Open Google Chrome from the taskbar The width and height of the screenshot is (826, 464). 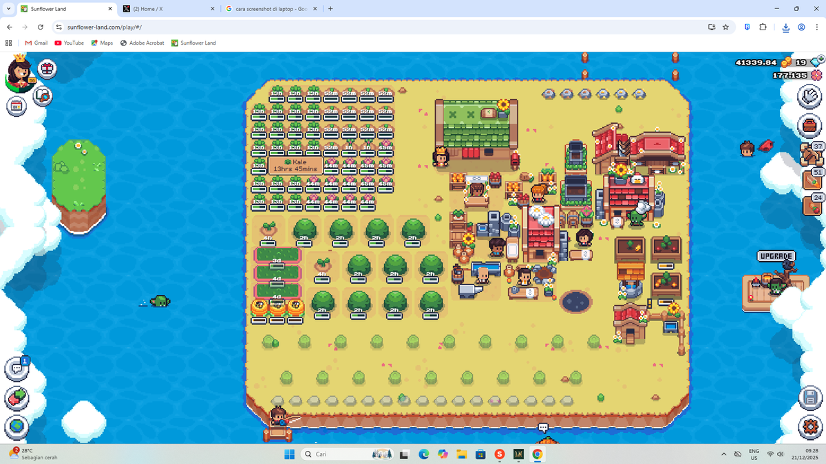pos(537,454)
